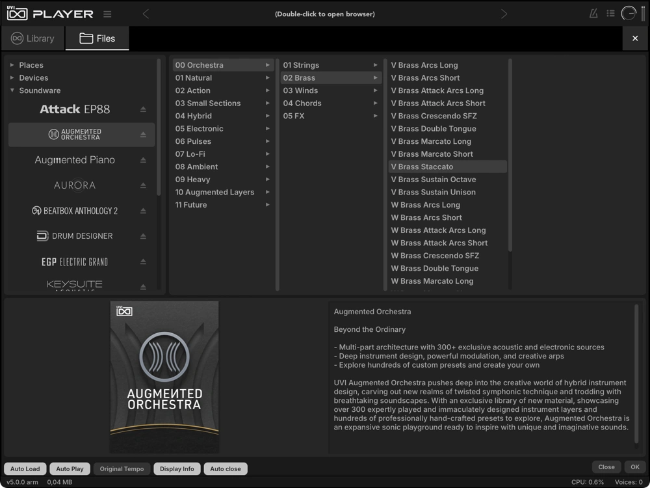Click the UVI Player logo
The width and height of the screenshot is (650, 488).
50,14
